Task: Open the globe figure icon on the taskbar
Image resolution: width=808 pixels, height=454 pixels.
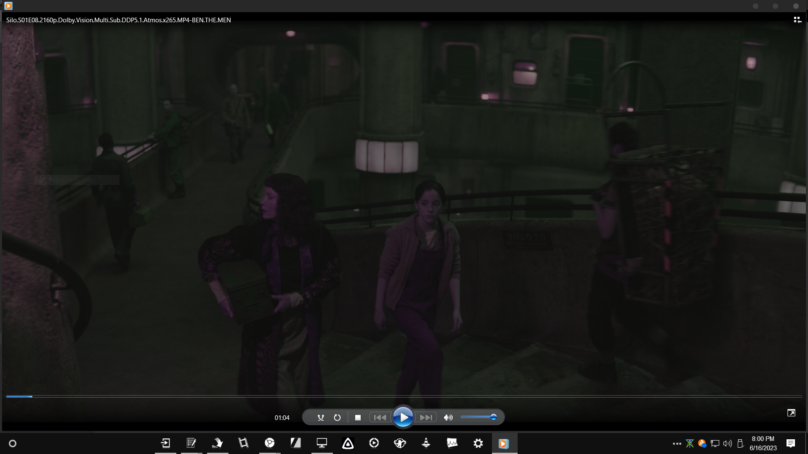Action: [x=400, y=443]
